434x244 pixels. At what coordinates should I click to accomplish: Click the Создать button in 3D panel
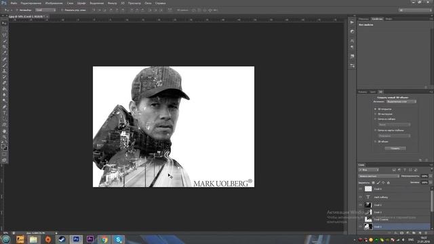click(x=395, y=148)
